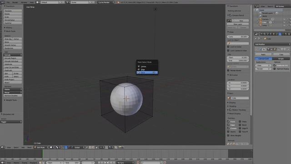Toggle the Optimal Display checkbox

[275, 69]
